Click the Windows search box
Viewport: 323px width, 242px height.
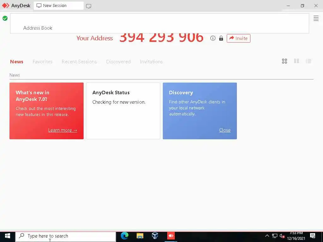(x=66, y=236)
